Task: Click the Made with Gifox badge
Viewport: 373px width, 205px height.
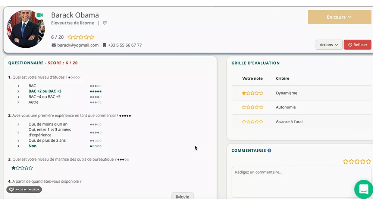Action: click(x=24, y=189)
